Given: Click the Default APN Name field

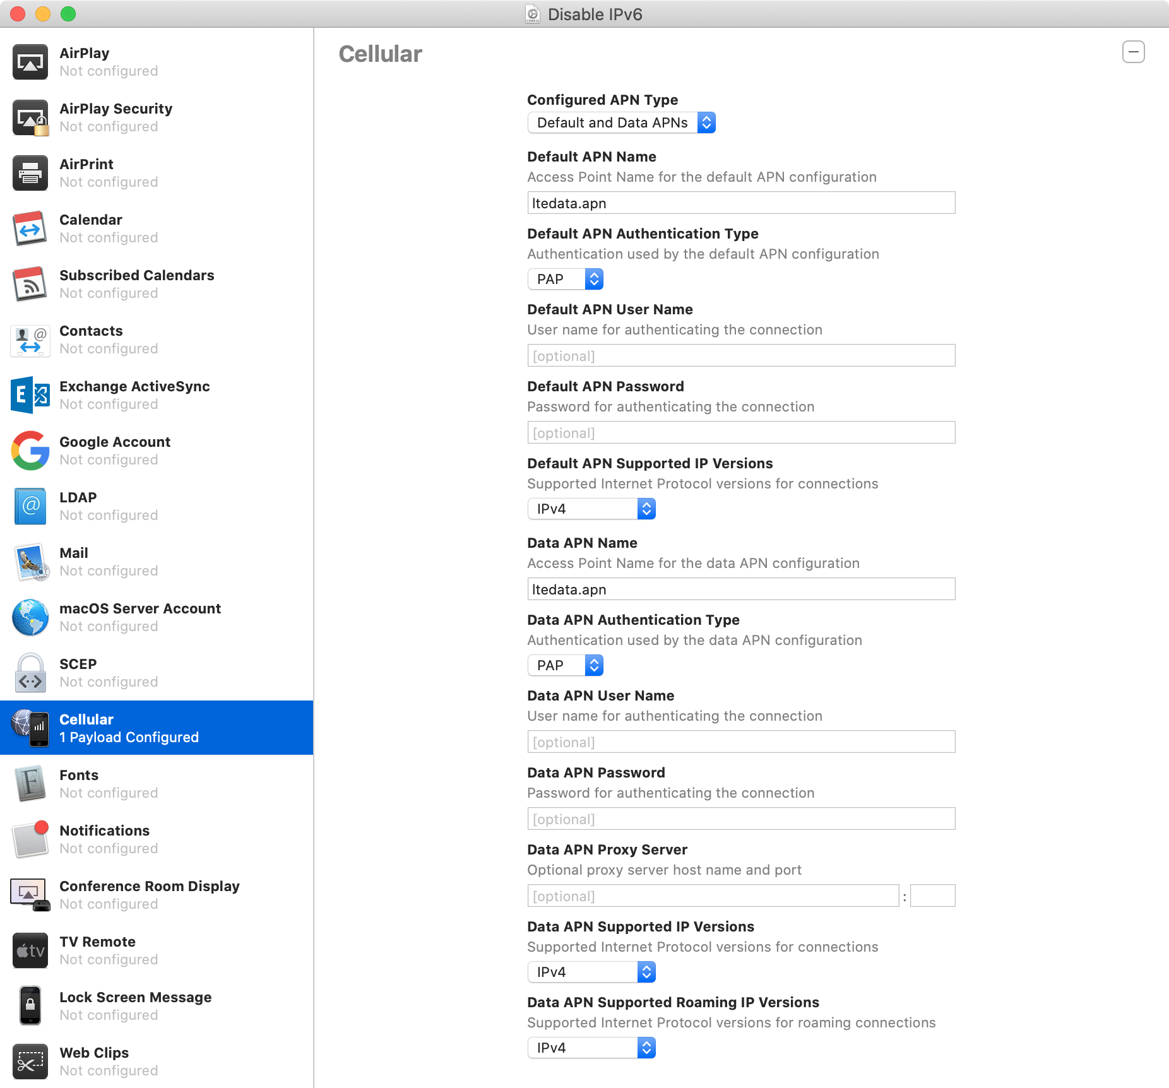Looking at the screenshot, I should tap(741, 203).
